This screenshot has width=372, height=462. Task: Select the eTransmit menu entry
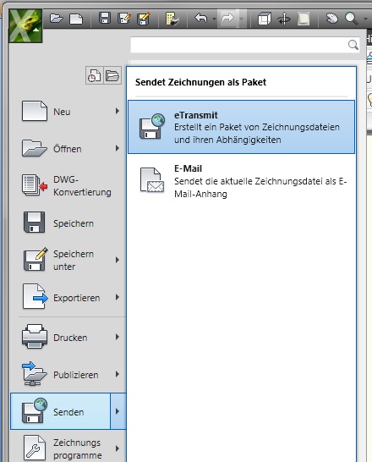tap(241, 127)
